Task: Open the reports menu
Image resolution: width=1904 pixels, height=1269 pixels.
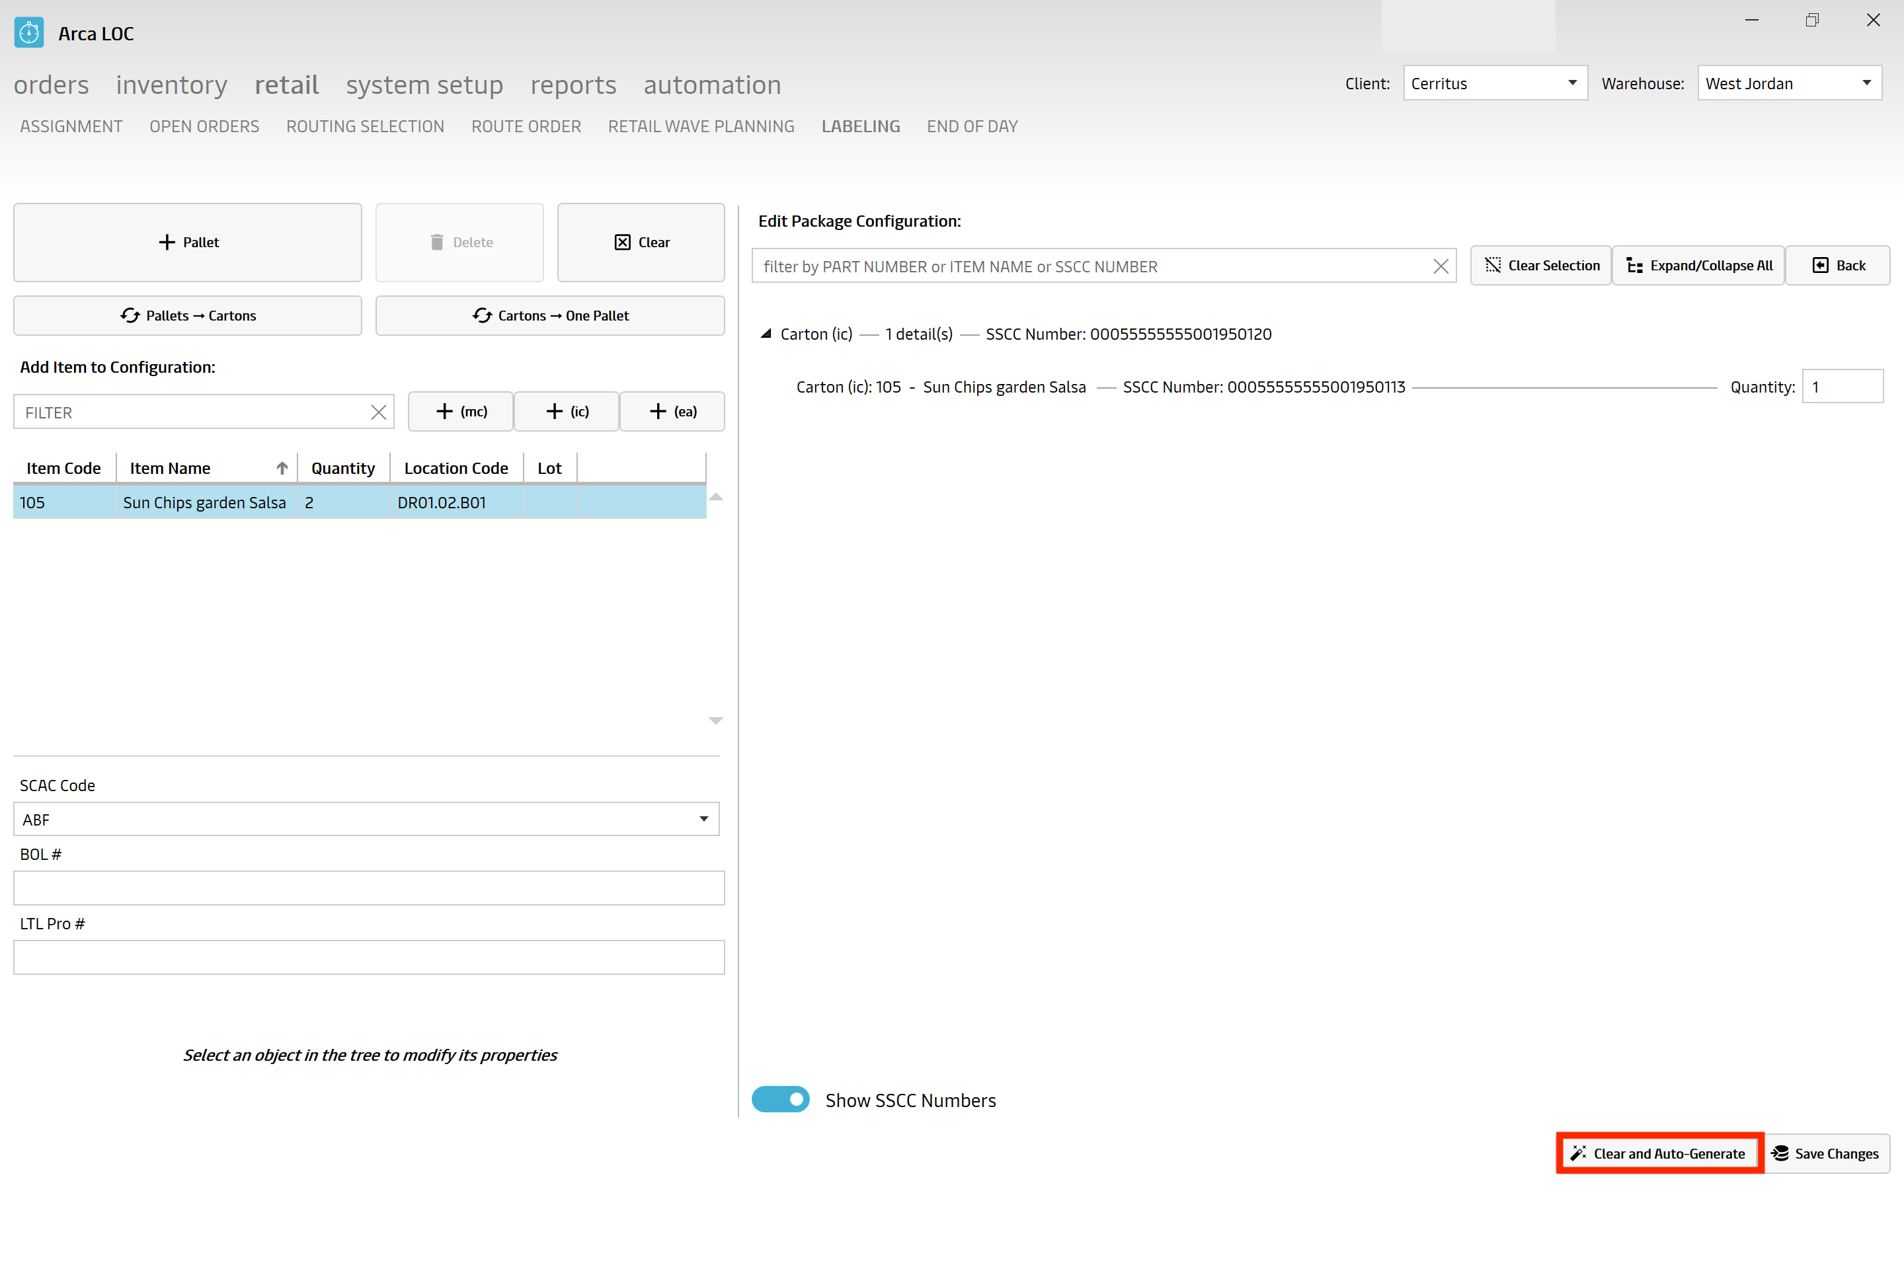Action: click(x=573, y=85)
